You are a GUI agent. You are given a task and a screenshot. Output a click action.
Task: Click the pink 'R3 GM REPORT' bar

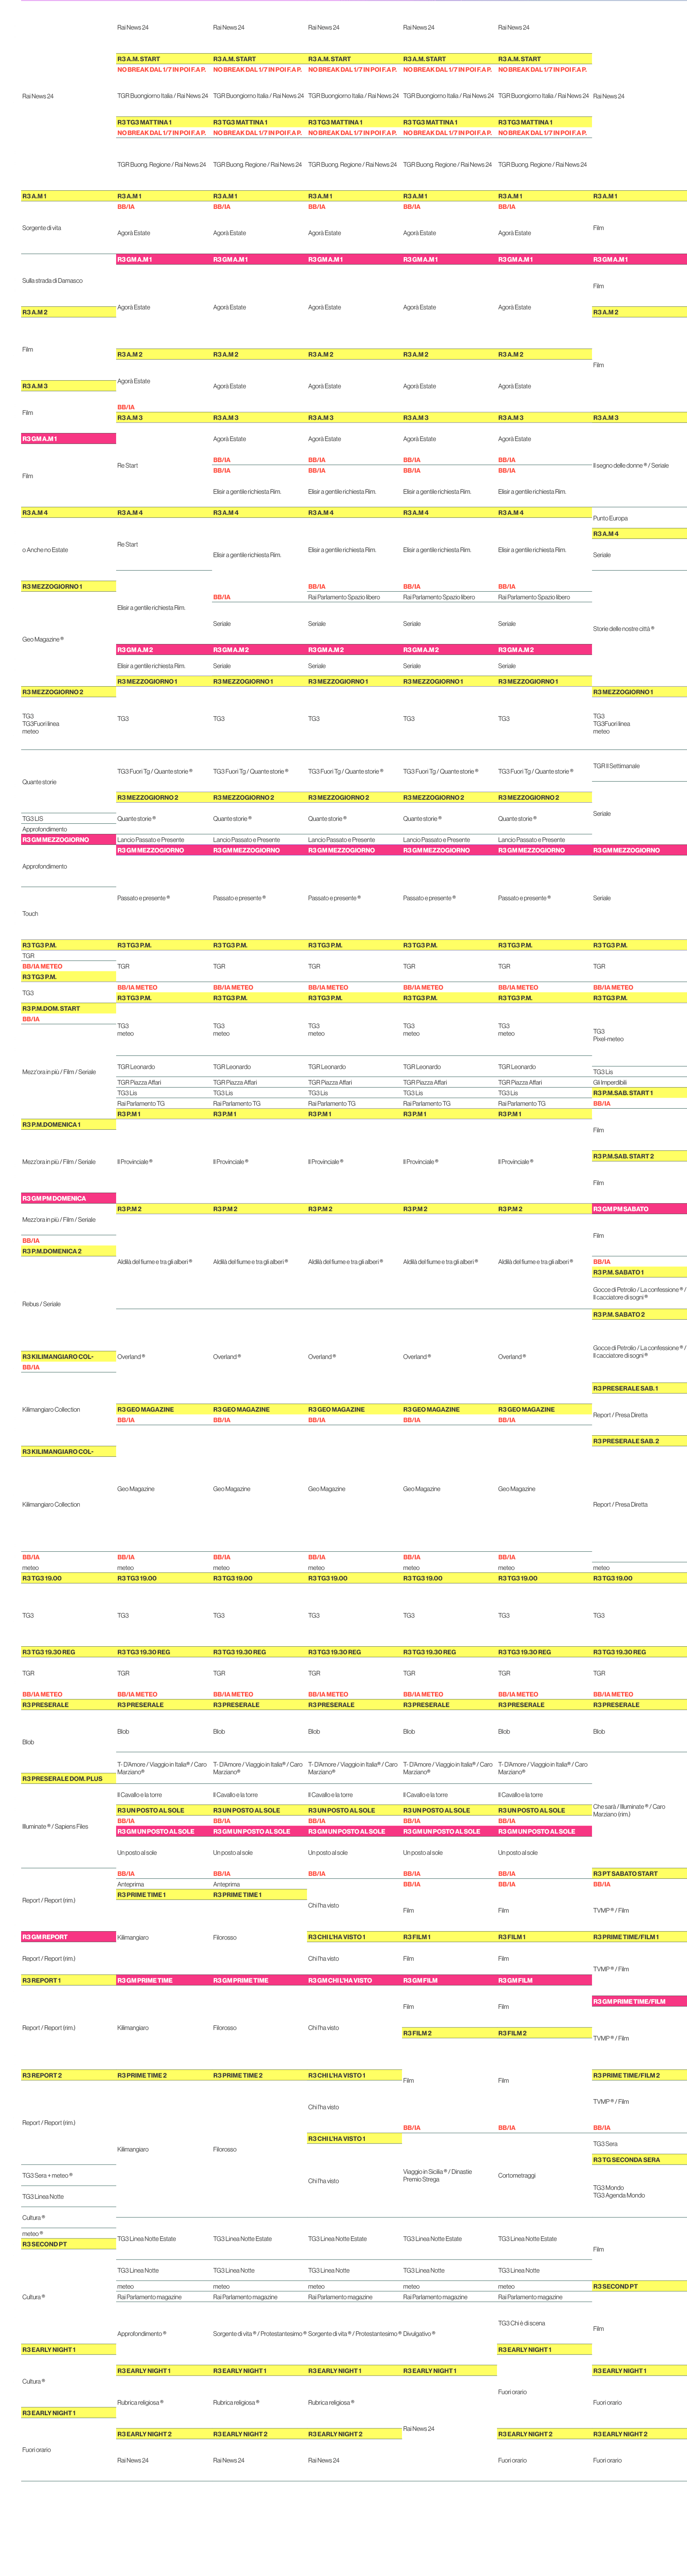68,1937
